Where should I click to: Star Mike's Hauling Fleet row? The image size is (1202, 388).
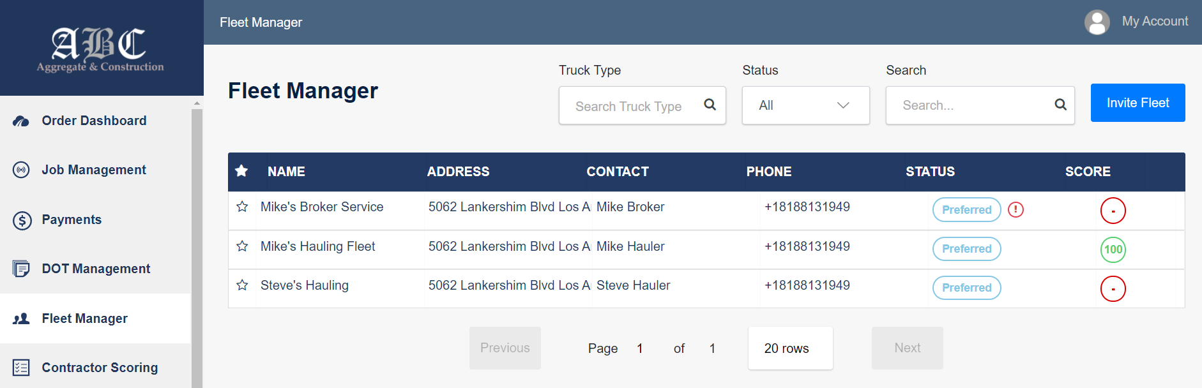tap(242, 246)
